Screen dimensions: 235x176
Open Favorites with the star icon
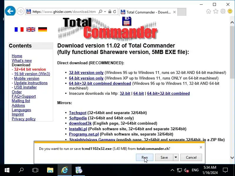tap(216, 11)
